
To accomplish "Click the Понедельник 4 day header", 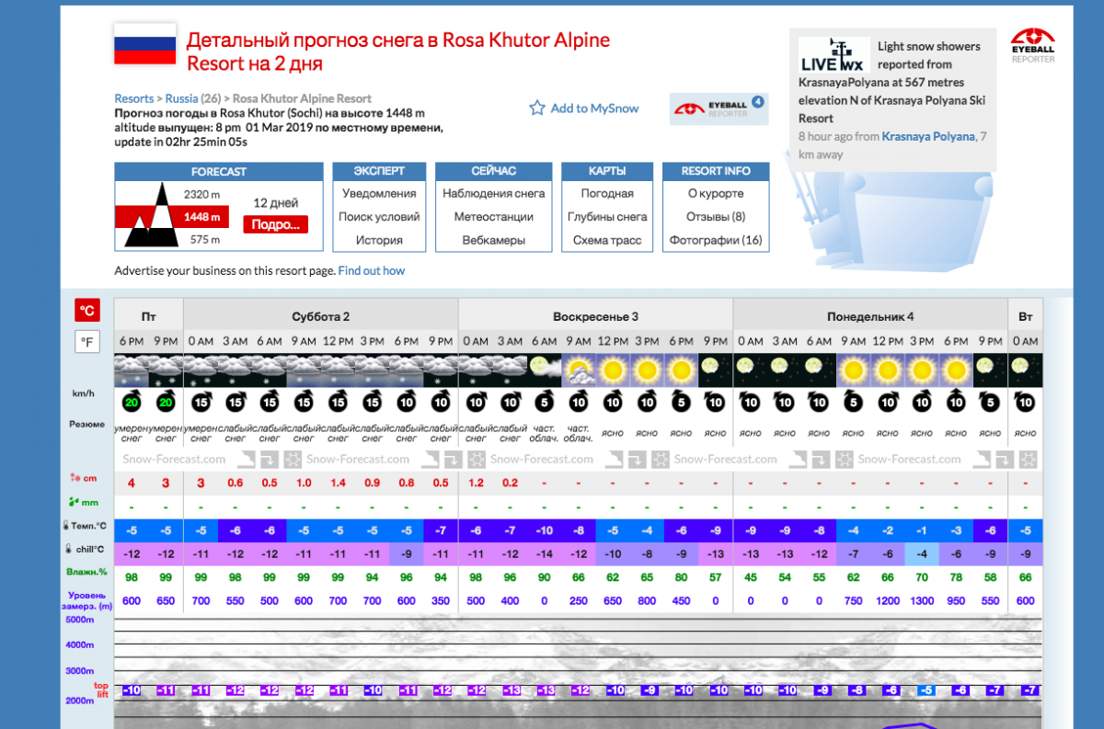I will (870, 316).
